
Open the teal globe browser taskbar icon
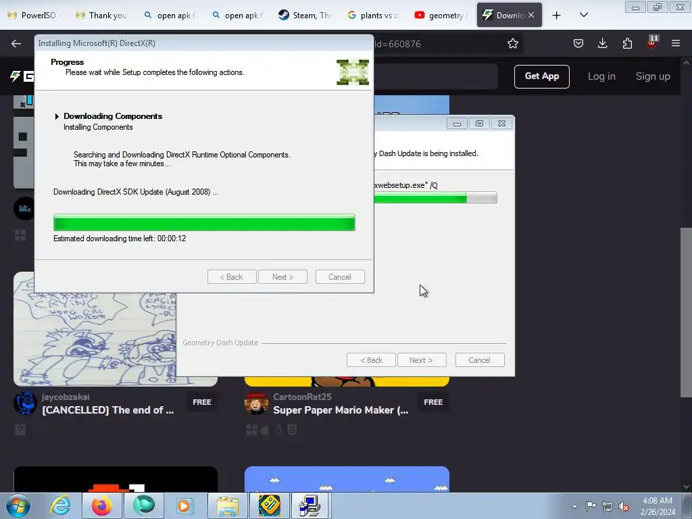(144, 505)
